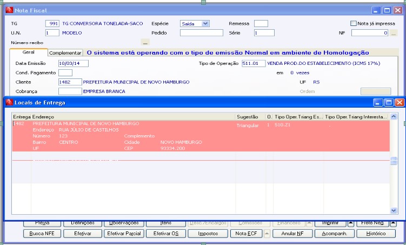Click the Observações button
The height and width of the screenshot is (245, 406).
pyautogui.click(x=124, y=223)
